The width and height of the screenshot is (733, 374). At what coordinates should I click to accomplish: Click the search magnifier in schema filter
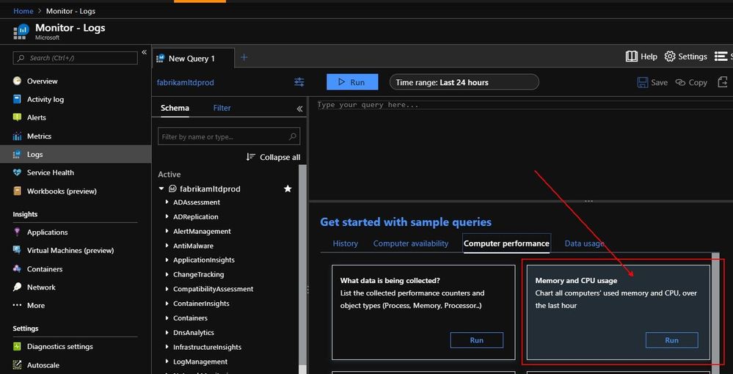click(293, 136)
